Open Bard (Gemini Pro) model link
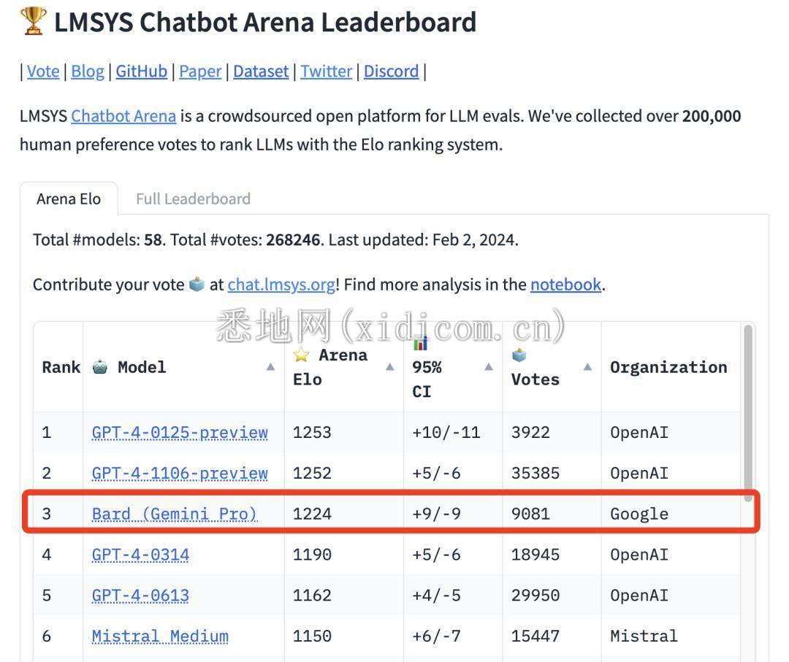Image resolution: width=789 pixels, height=662 pixels. click(x=175, y=514)
